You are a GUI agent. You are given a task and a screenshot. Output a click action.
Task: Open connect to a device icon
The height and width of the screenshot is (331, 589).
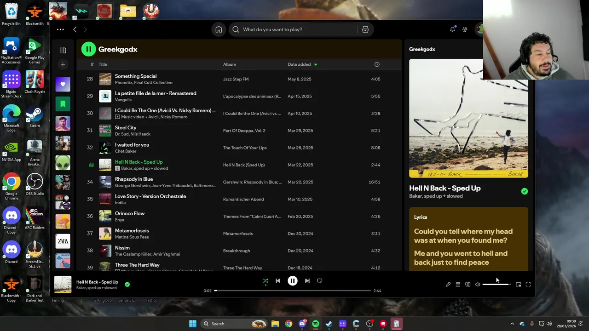click(468, 285)
